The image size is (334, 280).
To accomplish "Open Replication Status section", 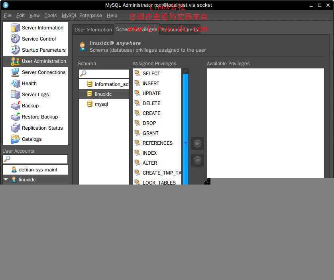I will [35, 128].
